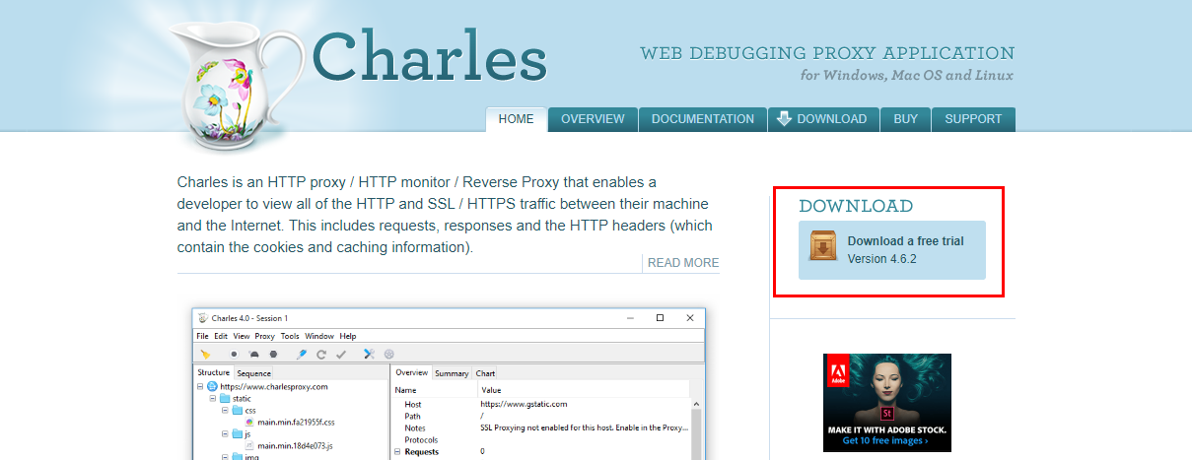Select the Summary tab
The width and height of the screenshot is (1192, 460).
[452, 373]
